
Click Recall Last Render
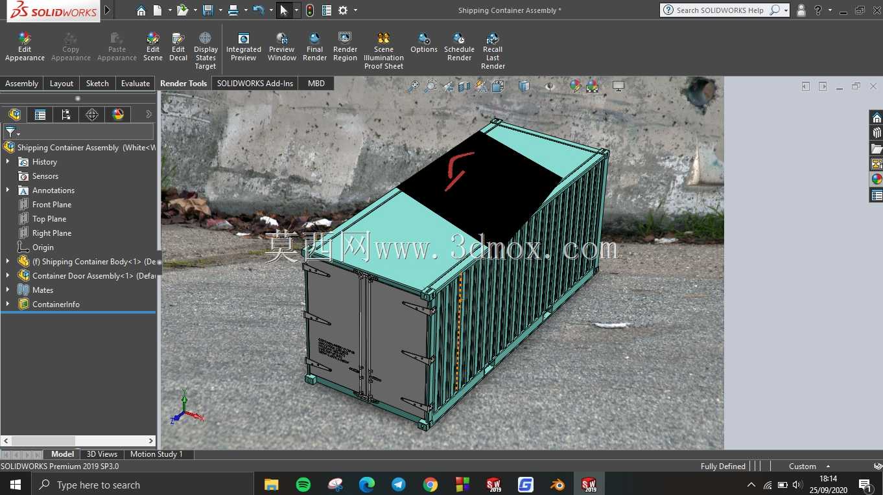point(493,51)
